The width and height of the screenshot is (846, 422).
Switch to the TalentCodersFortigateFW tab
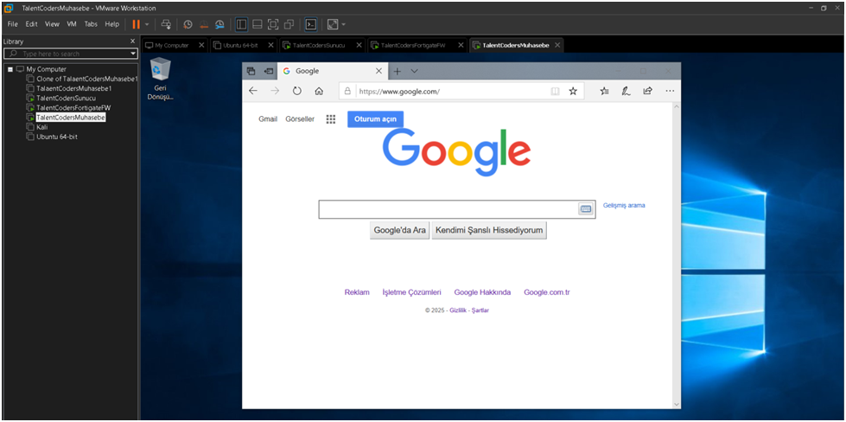pyautogui.click(x=411, y=45)
